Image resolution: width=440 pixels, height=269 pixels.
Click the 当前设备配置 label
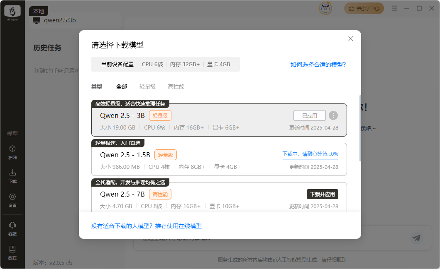117,64
